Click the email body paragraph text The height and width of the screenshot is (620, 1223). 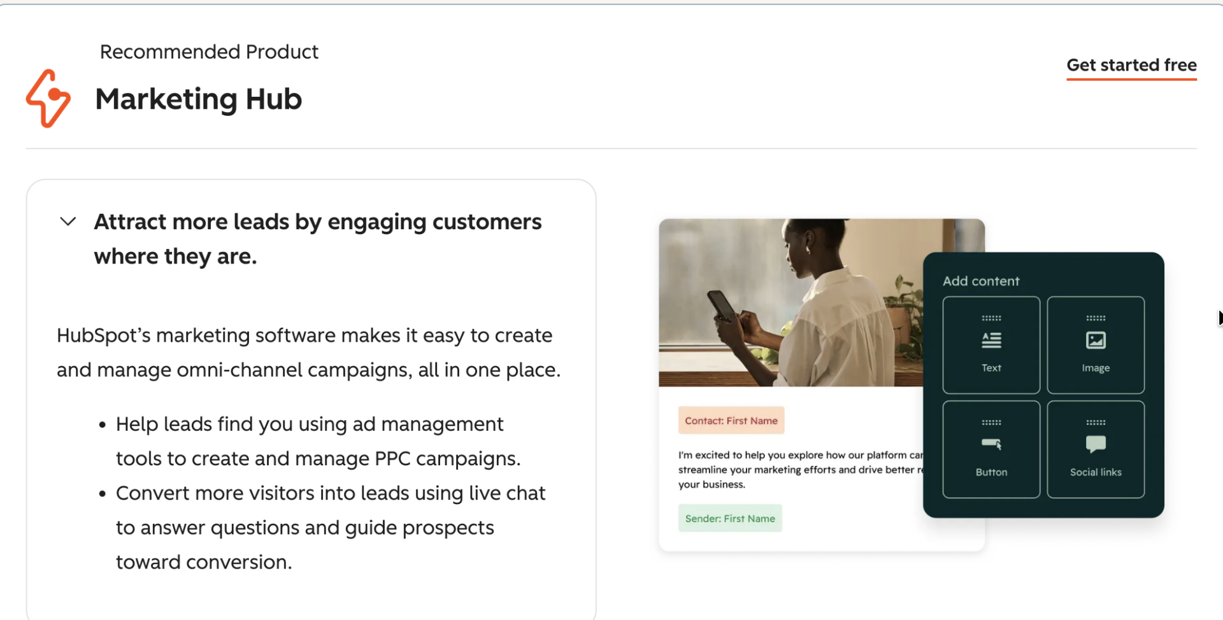point(801,470)
